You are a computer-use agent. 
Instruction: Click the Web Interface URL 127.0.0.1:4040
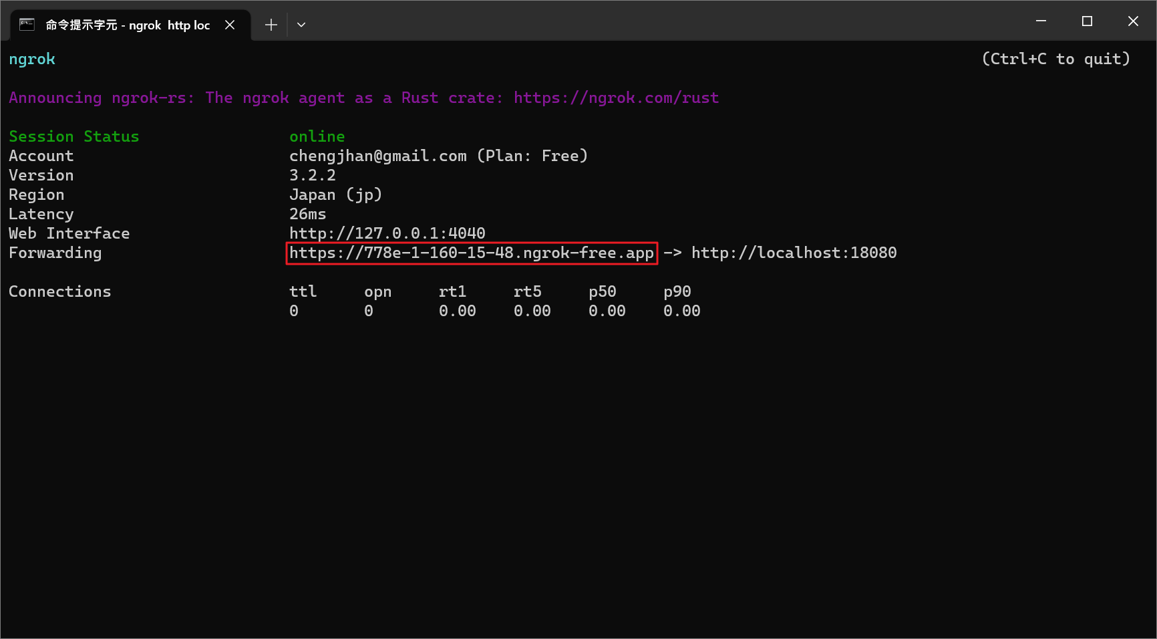[x=387, y=233]
